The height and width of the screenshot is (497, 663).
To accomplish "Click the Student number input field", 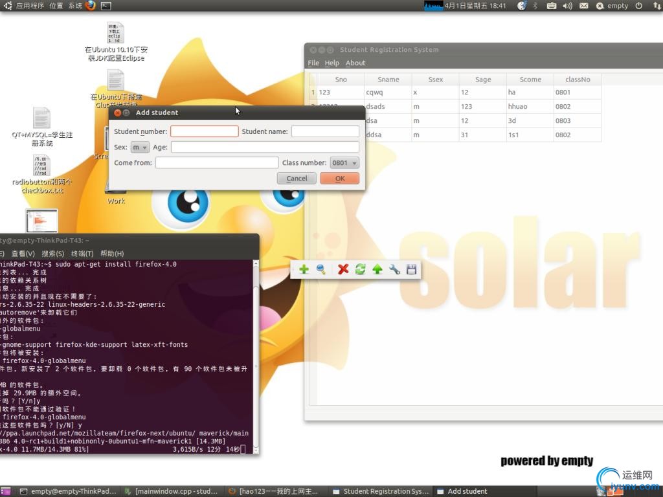I will (x=204, y=131).
